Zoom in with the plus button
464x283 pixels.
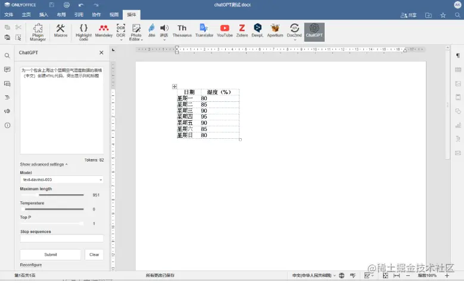[x=447, y=276]
